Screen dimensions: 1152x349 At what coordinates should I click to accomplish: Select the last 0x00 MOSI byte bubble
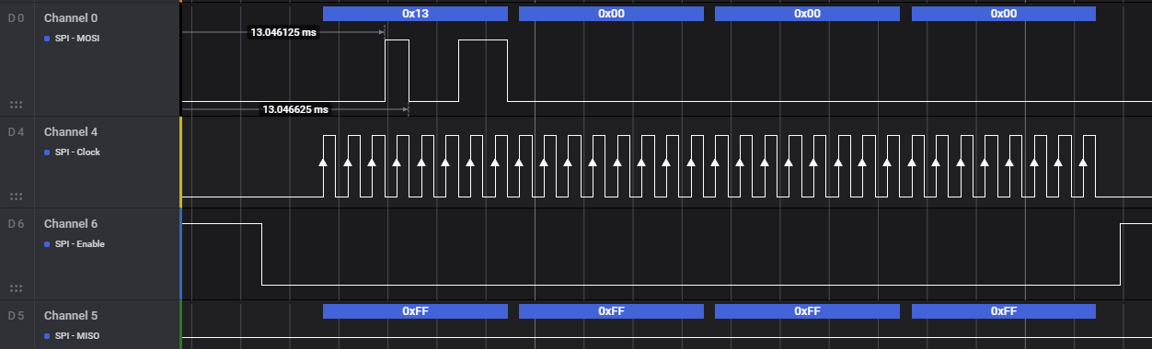tap(1004, 14)
